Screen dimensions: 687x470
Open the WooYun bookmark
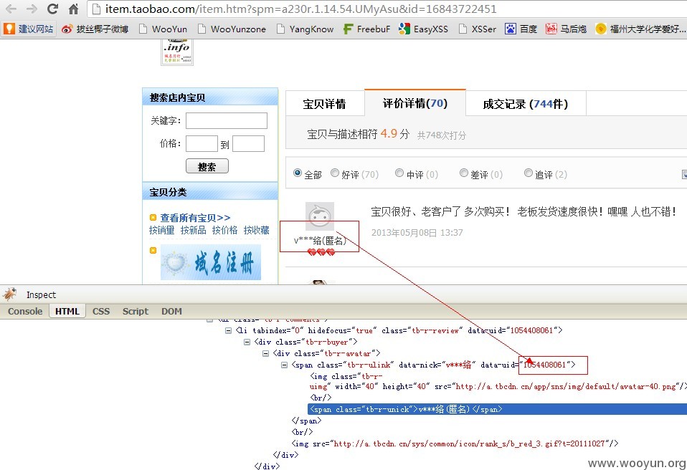coord(163,29)
